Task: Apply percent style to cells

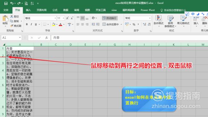Action: point(134,24)
